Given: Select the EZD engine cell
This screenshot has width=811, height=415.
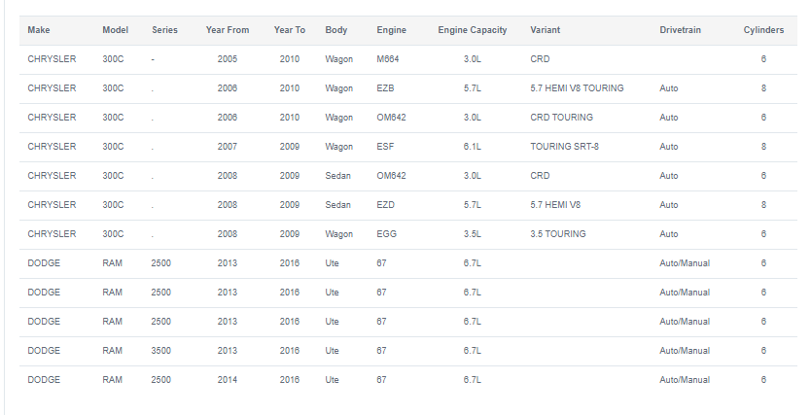Looking at the screenshot, I should click(x=385, y=205).
